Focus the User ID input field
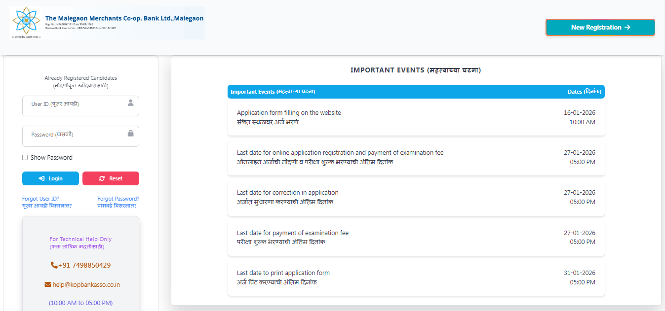The height and width of the screenshot is (311, 665). click(74, 105)
